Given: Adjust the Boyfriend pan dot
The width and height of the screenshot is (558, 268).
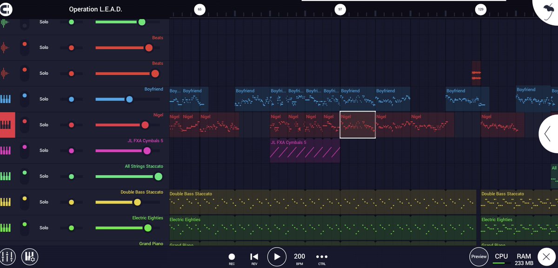Looking at the screenshot, I should point(71,99).
